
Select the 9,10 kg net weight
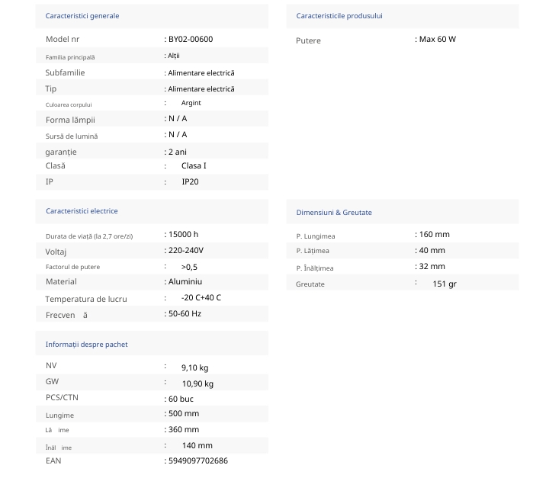tap(194, 368)
